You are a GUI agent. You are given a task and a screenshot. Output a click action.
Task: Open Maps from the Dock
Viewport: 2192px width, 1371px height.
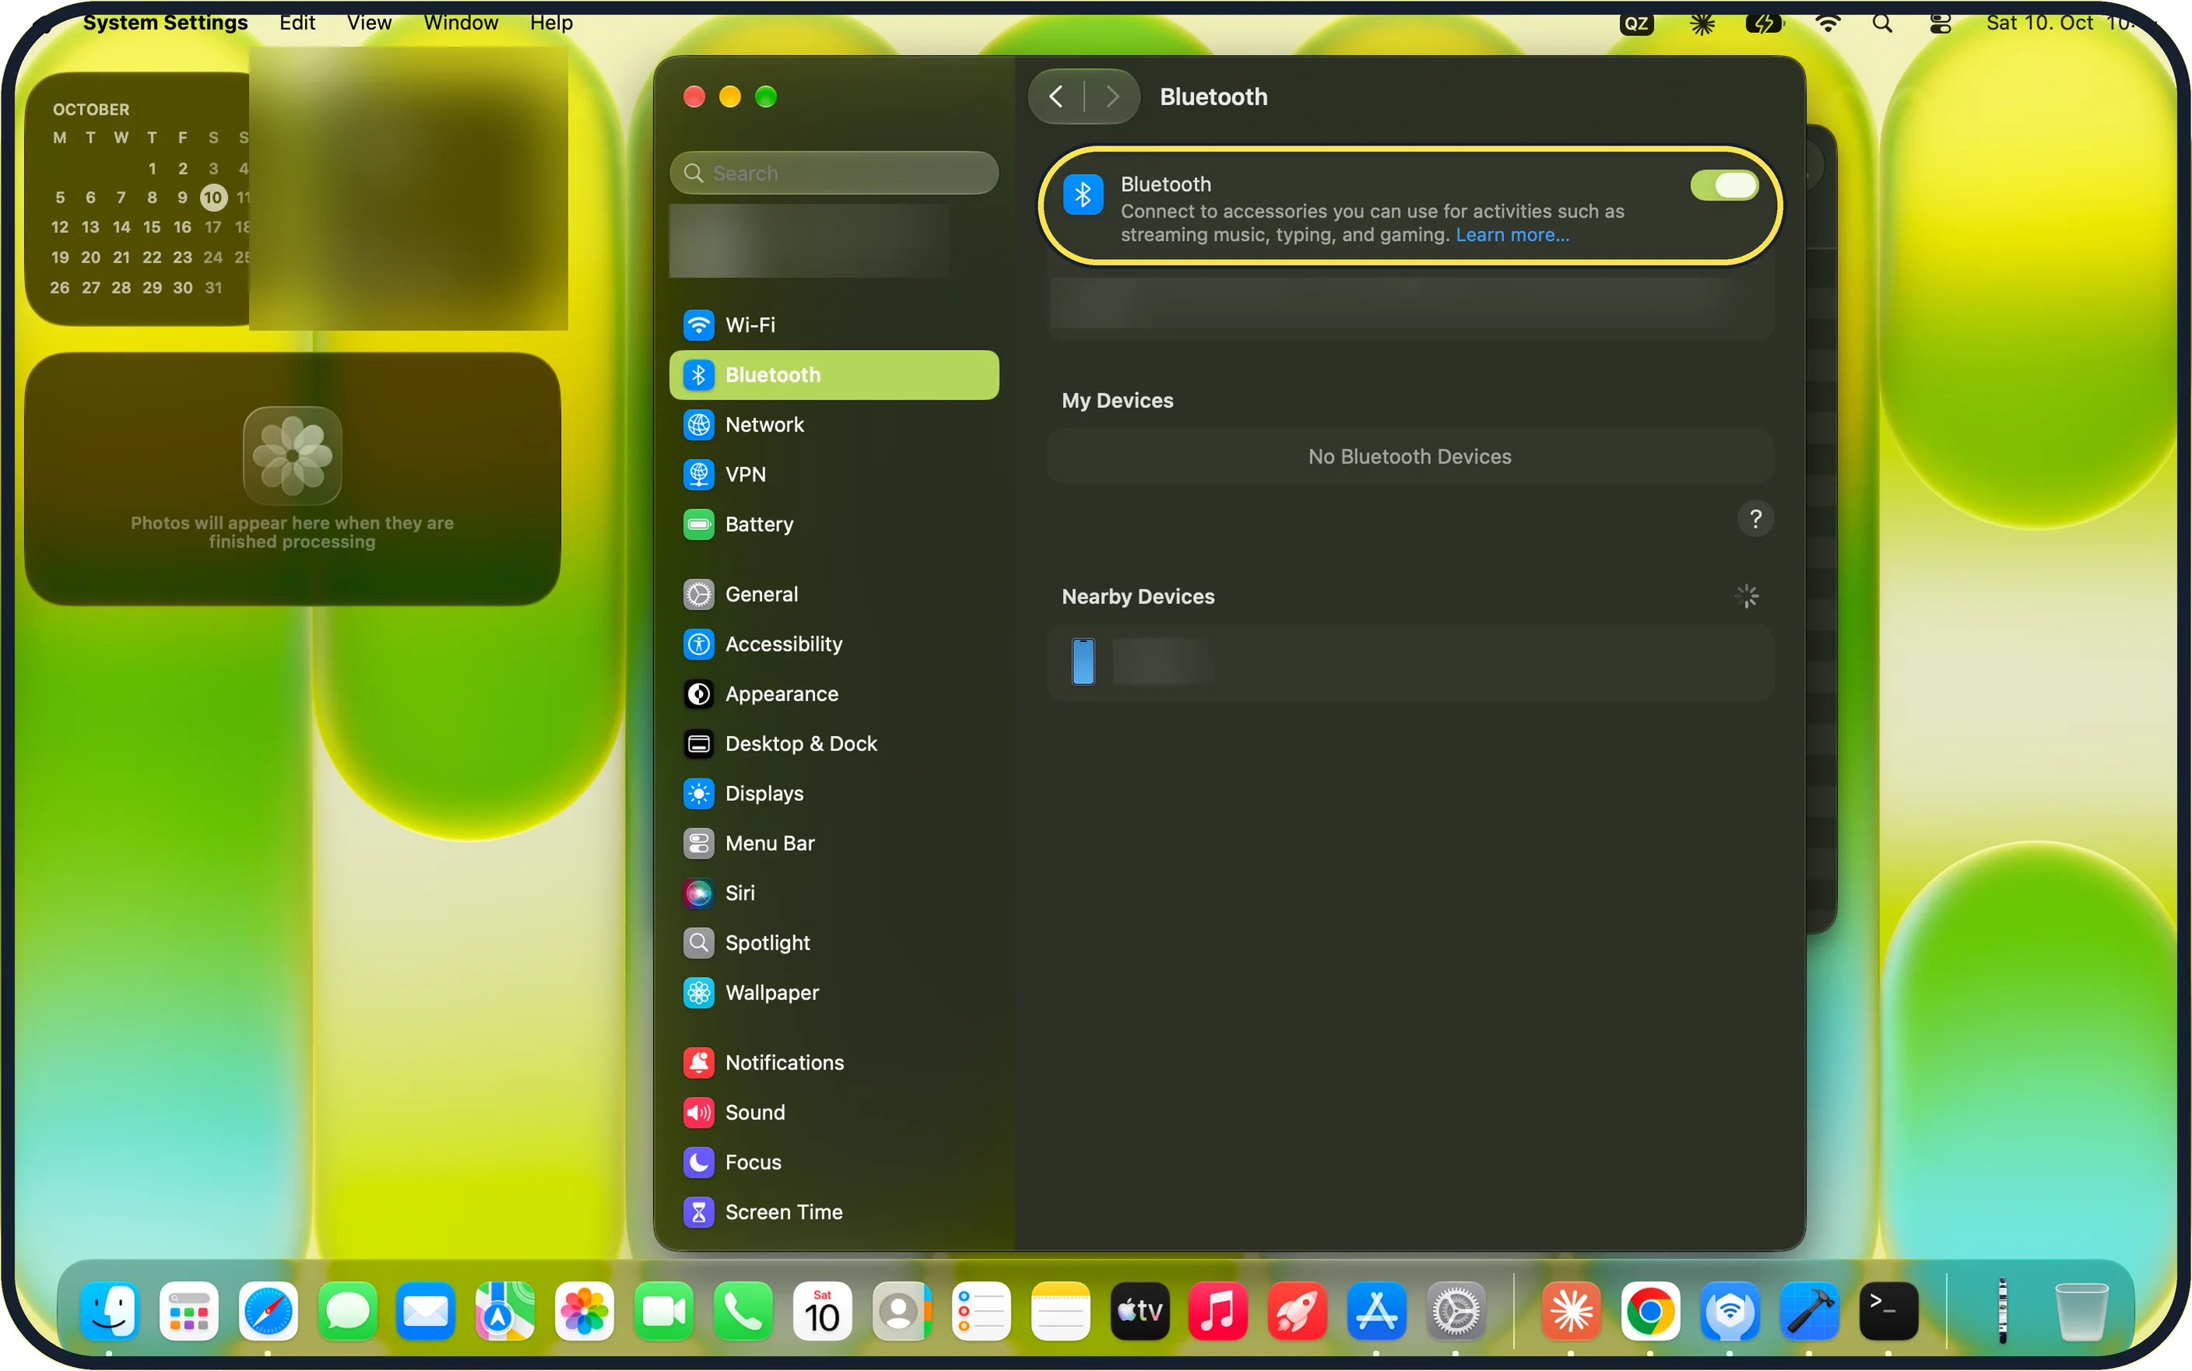[505, 1311]
